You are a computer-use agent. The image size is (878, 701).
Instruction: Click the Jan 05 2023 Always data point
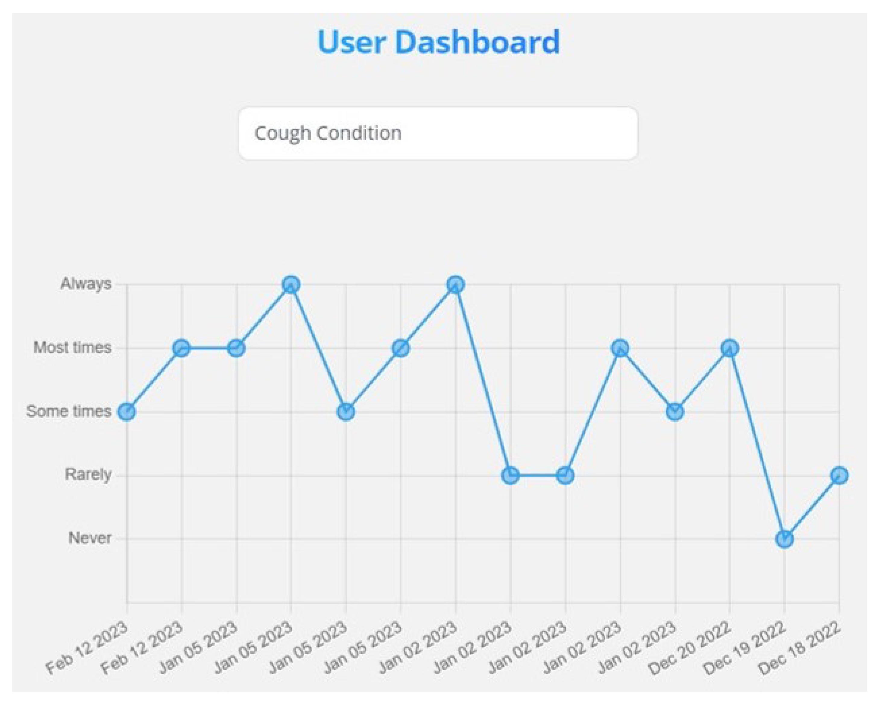291,284
